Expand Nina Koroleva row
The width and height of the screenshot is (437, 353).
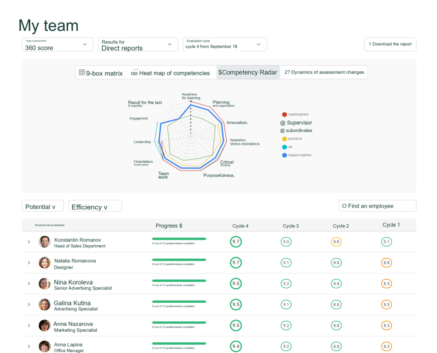(x=29, y=284)
